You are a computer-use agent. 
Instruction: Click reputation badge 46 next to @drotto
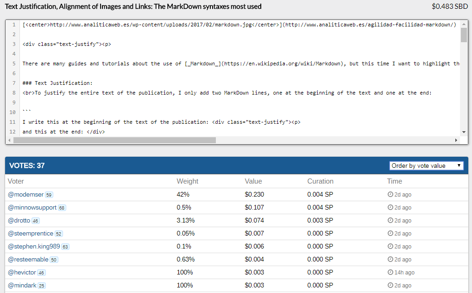(35, 221)
